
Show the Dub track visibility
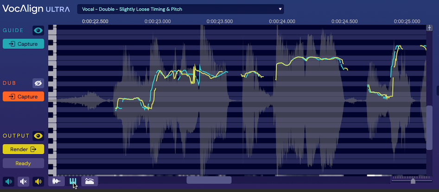[38, 83]
